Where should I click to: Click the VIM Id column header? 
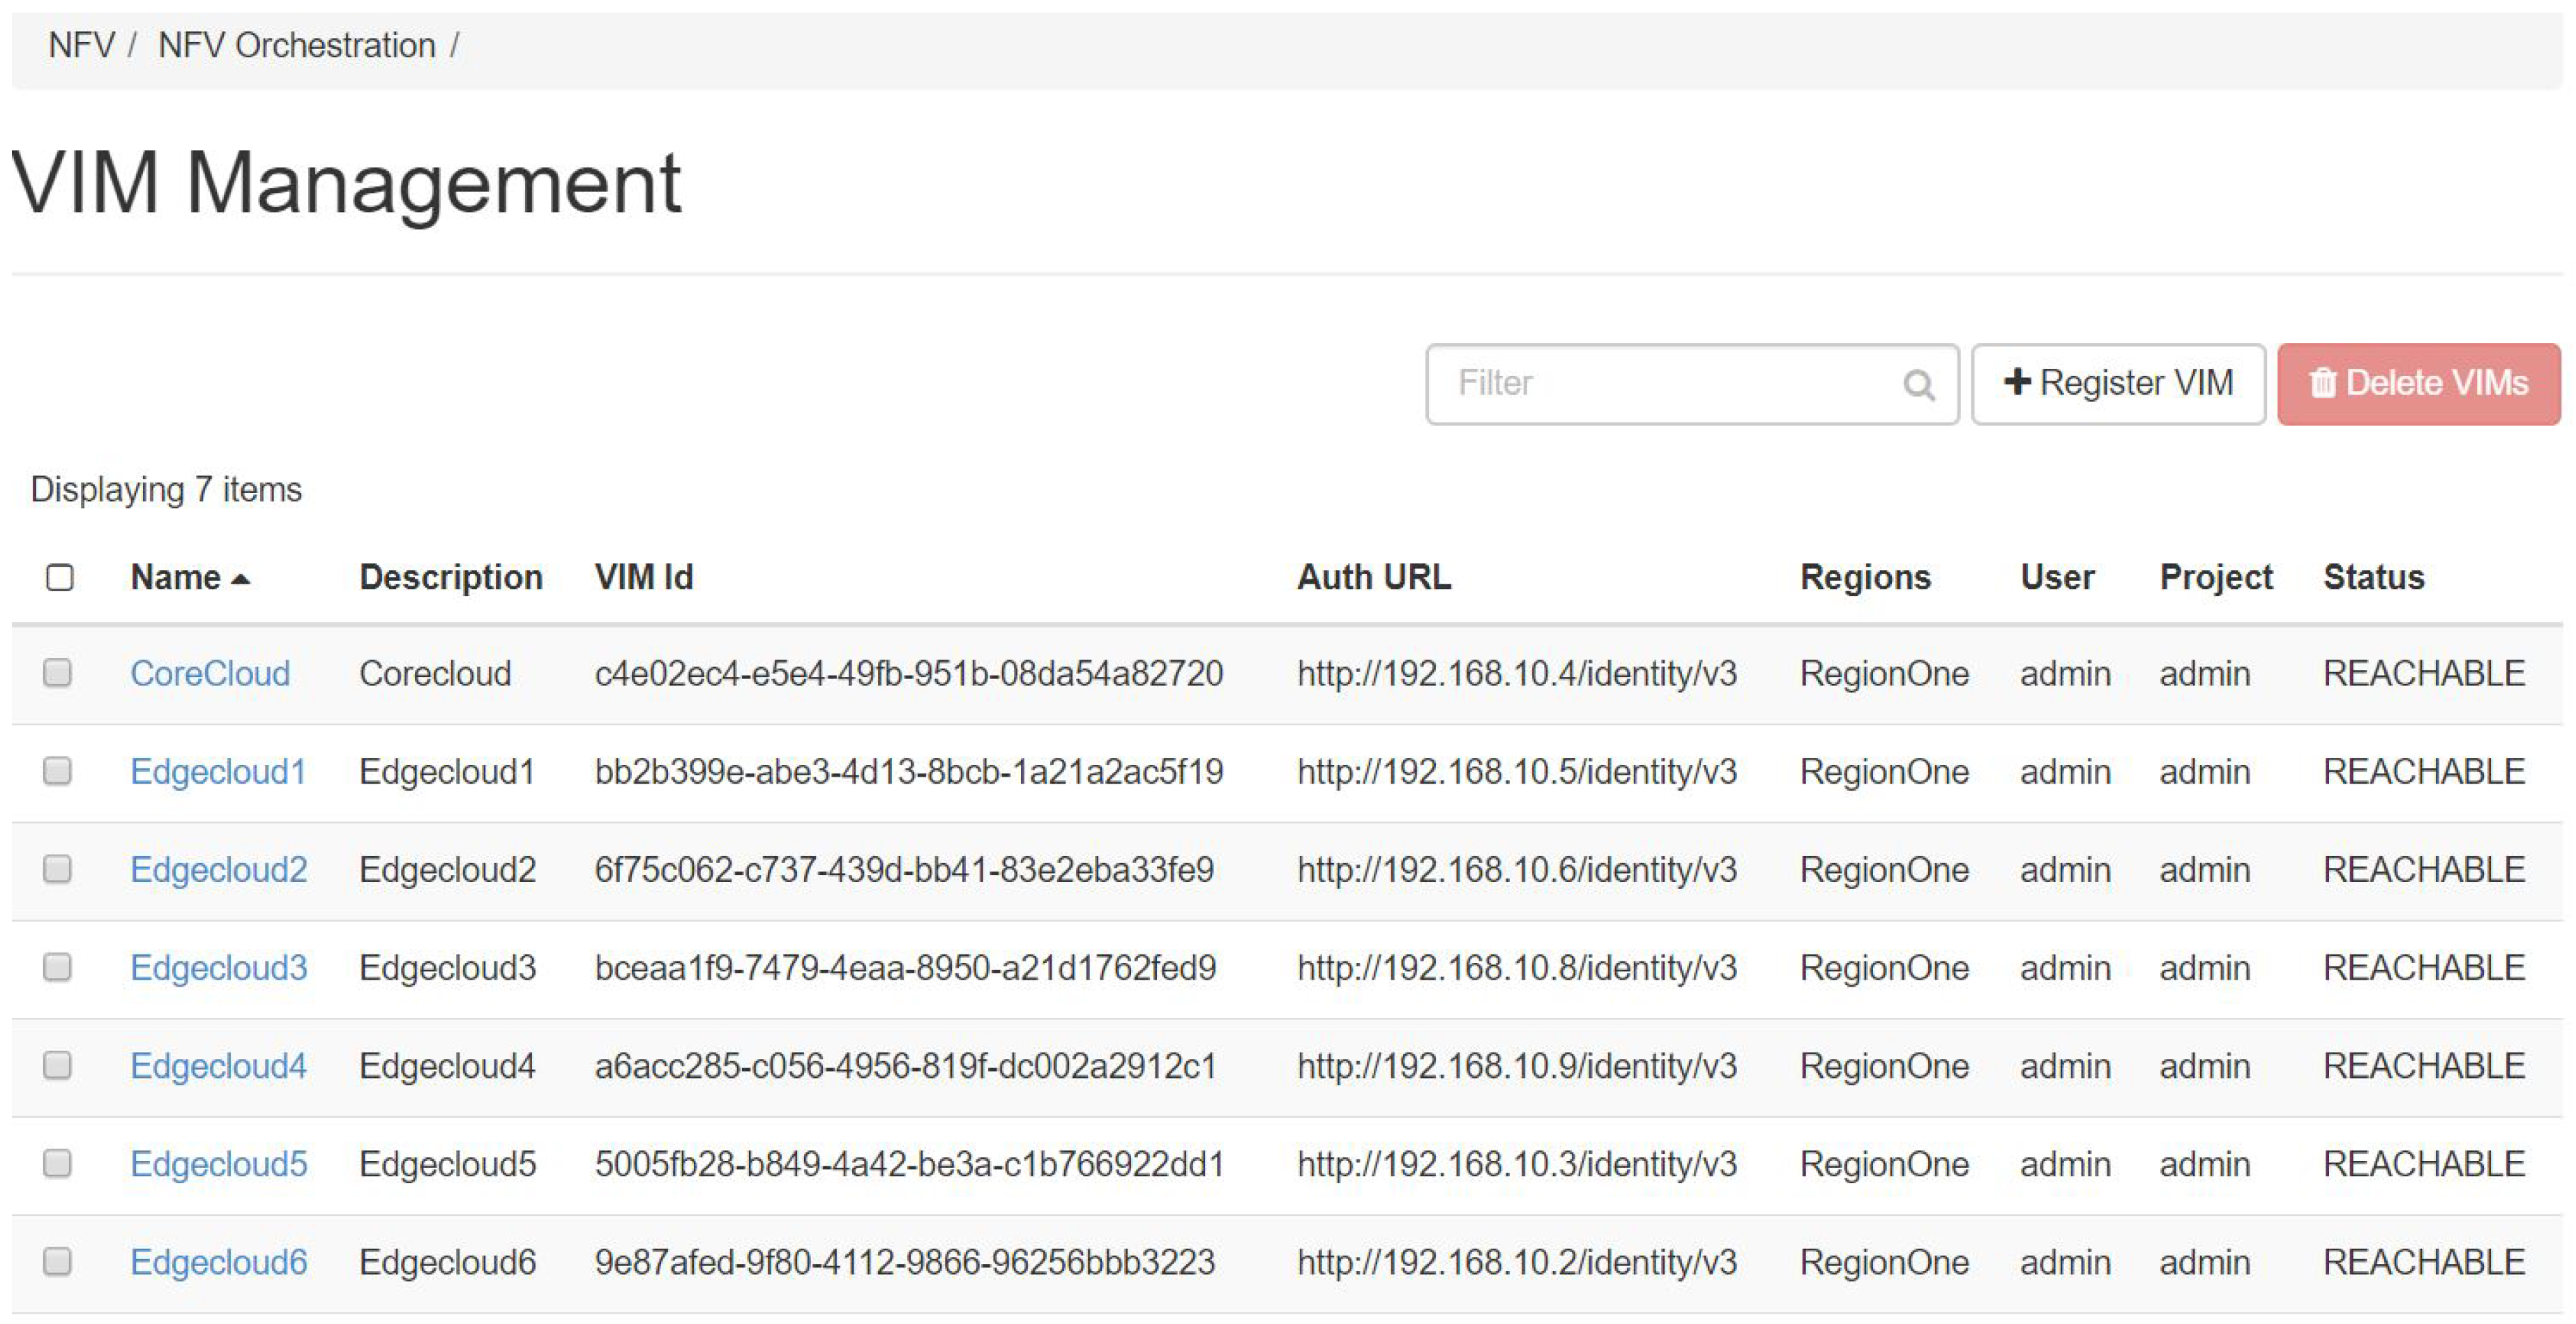pyautogui.click(x=643, y=577)
